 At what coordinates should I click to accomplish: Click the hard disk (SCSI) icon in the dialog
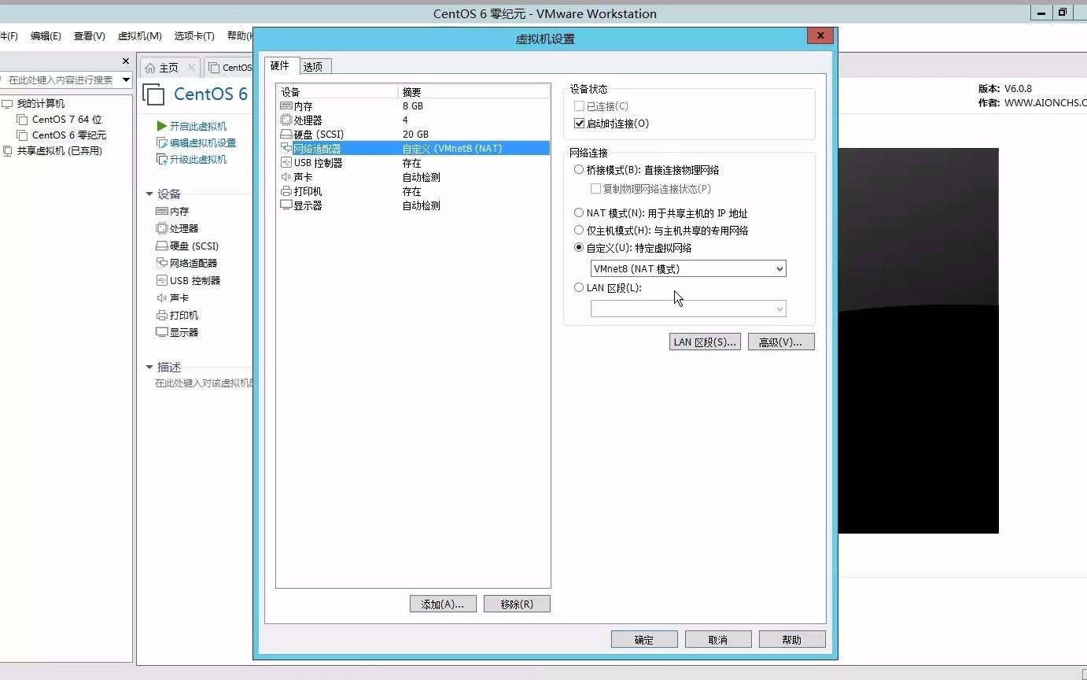286,135
